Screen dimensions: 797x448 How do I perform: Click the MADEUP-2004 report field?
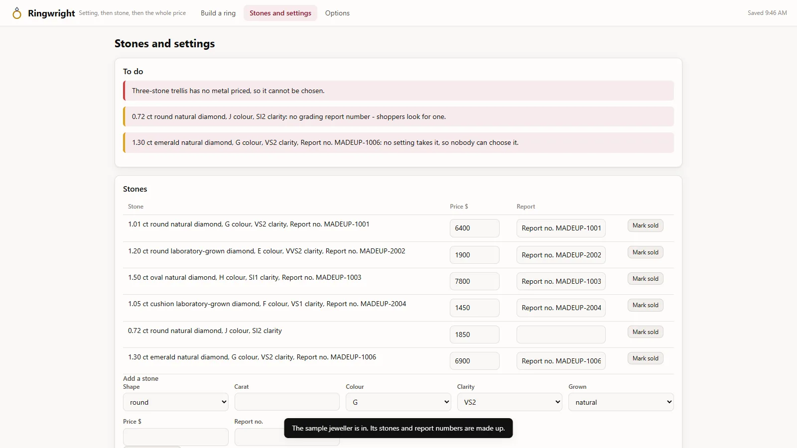click(x=561, y=308)
